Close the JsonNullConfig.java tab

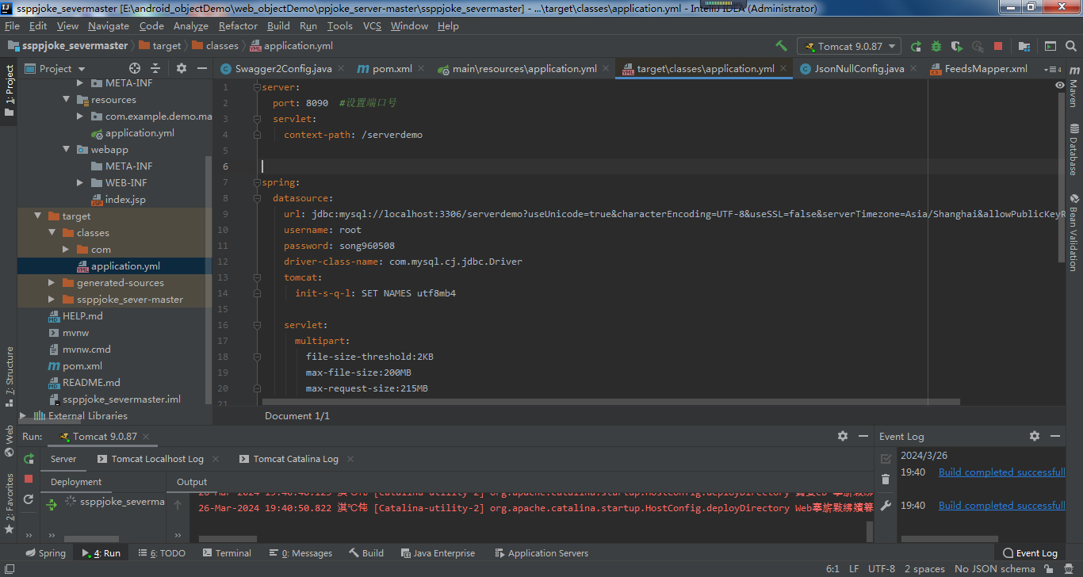click(x=914, y=69)
